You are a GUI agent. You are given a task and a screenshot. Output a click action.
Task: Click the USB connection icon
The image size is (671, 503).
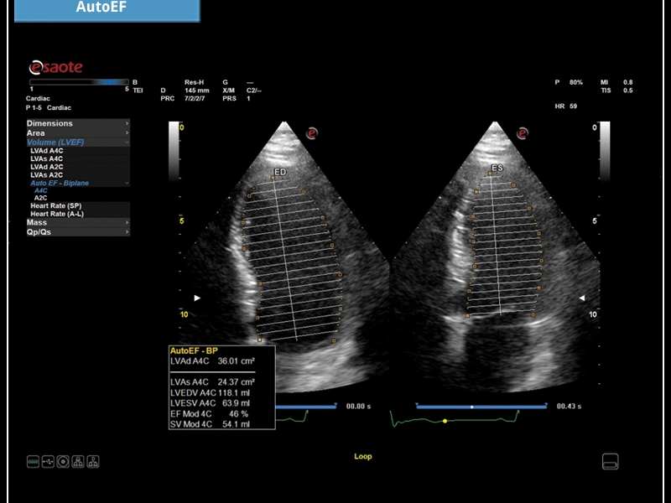48,461
